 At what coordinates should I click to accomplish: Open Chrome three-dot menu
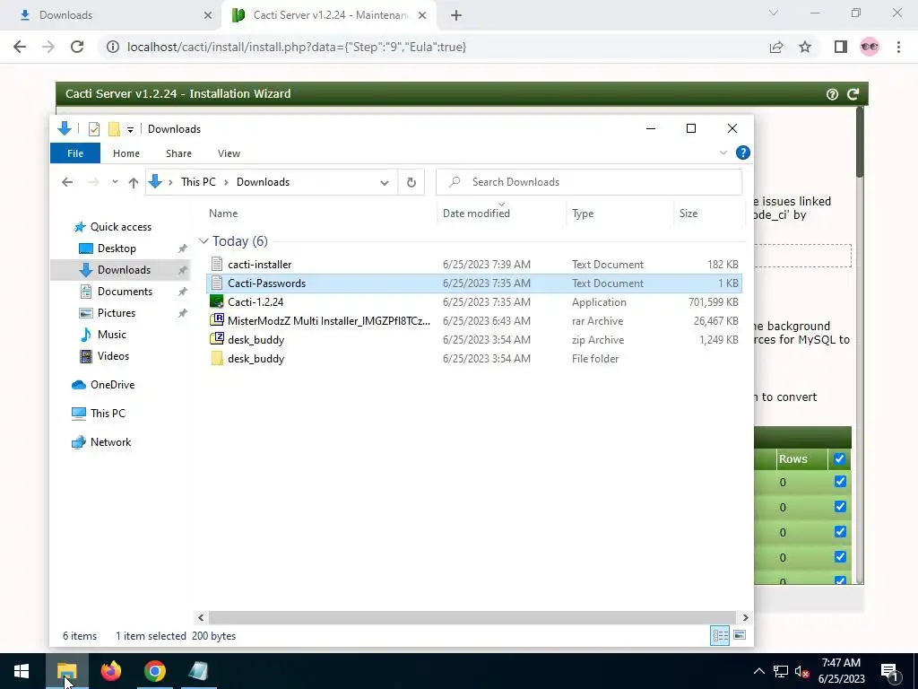point(898,47)
